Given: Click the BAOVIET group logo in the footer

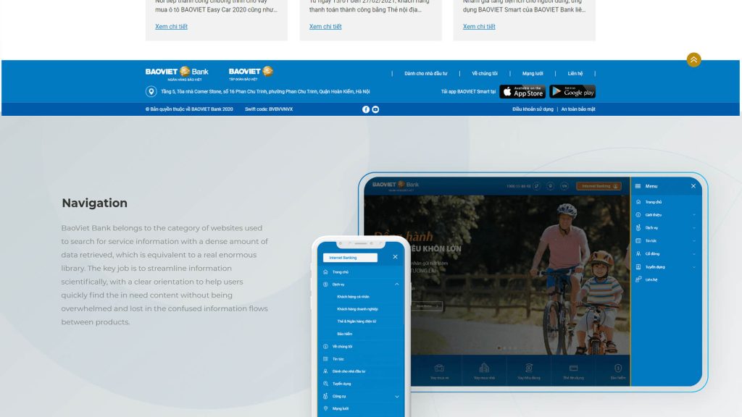Looking at the screenshot, I should [x=251, y=73].
